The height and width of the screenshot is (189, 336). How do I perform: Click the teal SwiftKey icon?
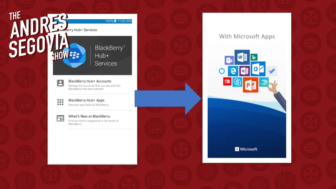pos(264,82)
